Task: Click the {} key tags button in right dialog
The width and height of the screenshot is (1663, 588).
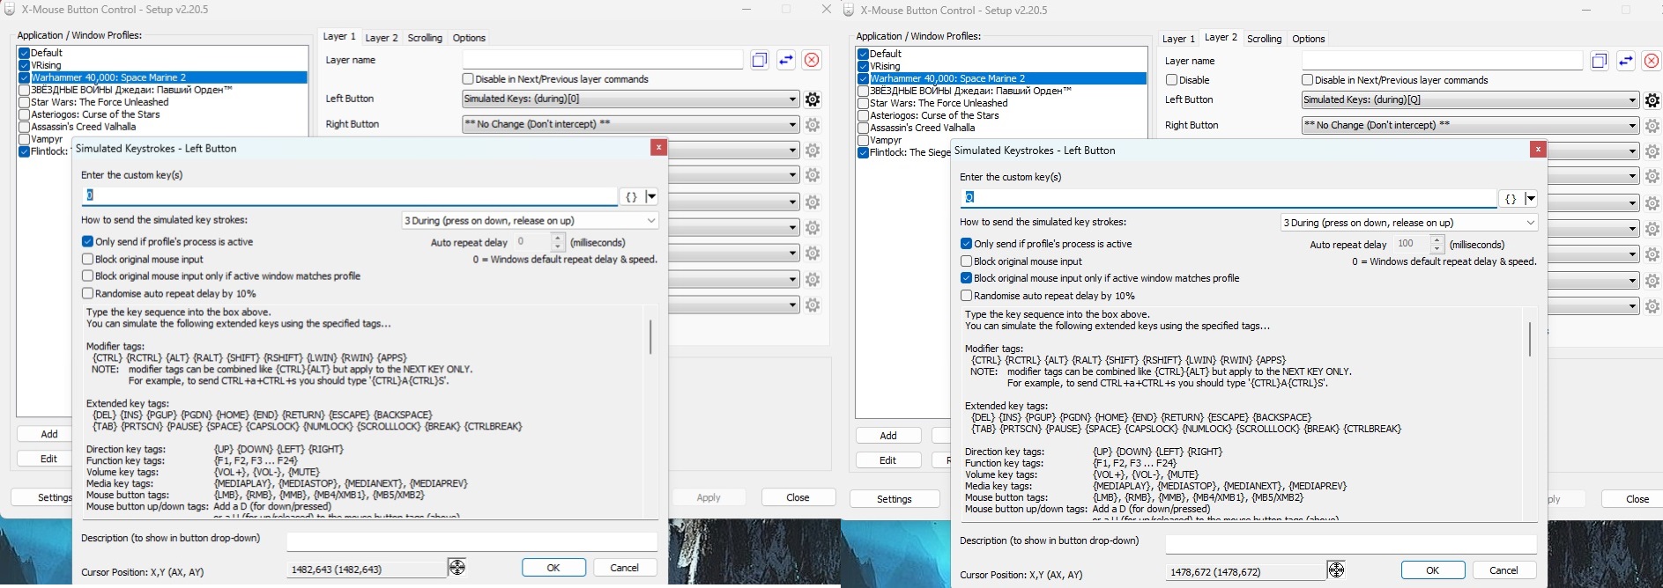Action: tap(1511, 199)
